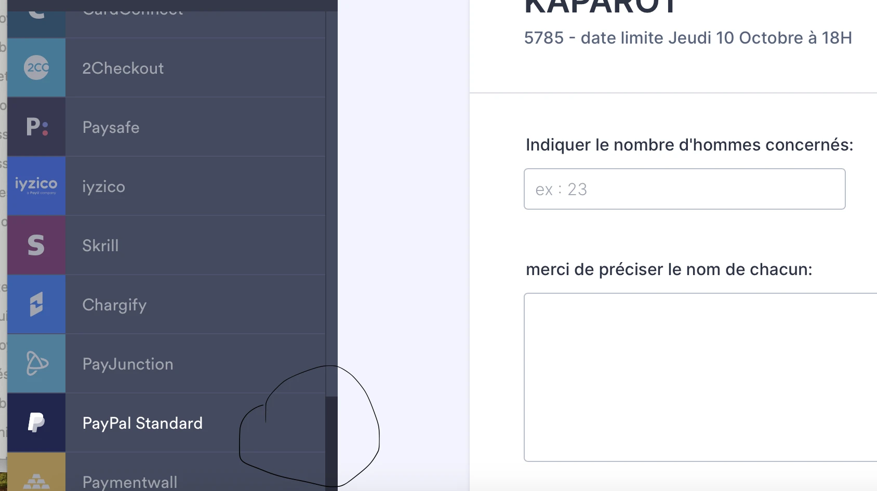Viewport: 877px width, 491px height.
Task: Click the Paysafe "P:" logo icon
Action: click(36, 127)
